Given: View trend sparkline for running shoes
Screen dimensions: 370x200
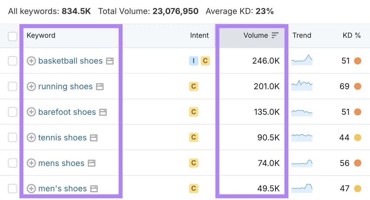Looking at the screenshot, I should [302, 86].
